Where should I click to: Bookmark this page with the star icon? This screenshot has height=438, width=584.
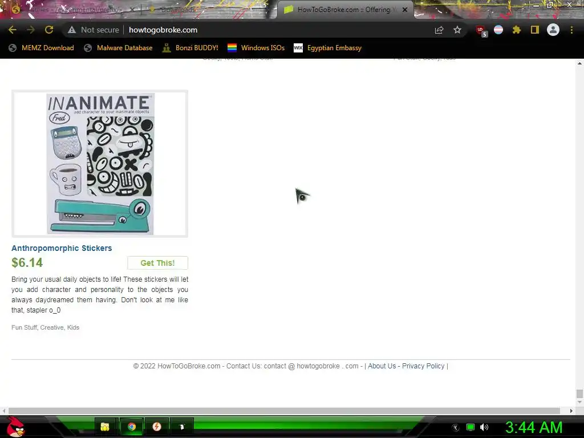pyautogui.click(x=457, y=30)
